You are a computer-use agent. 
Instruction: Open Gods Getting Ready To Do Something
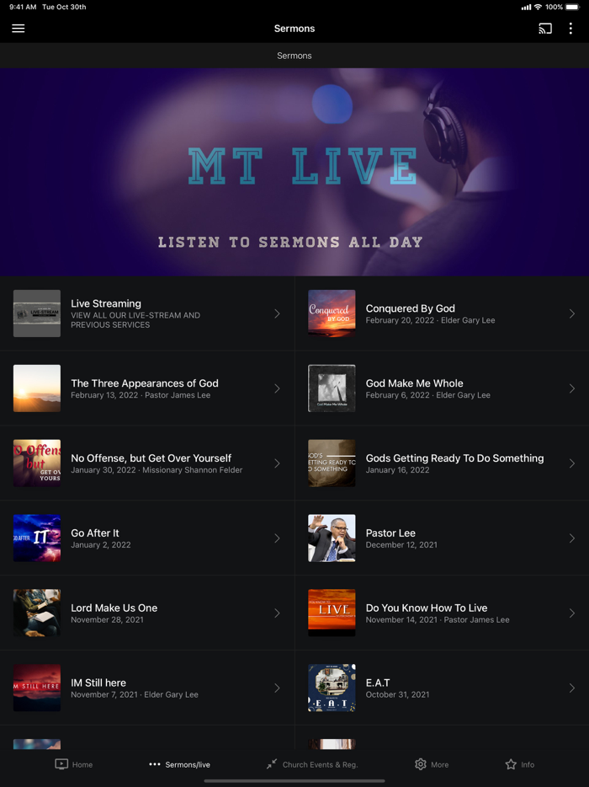point(442,463)
